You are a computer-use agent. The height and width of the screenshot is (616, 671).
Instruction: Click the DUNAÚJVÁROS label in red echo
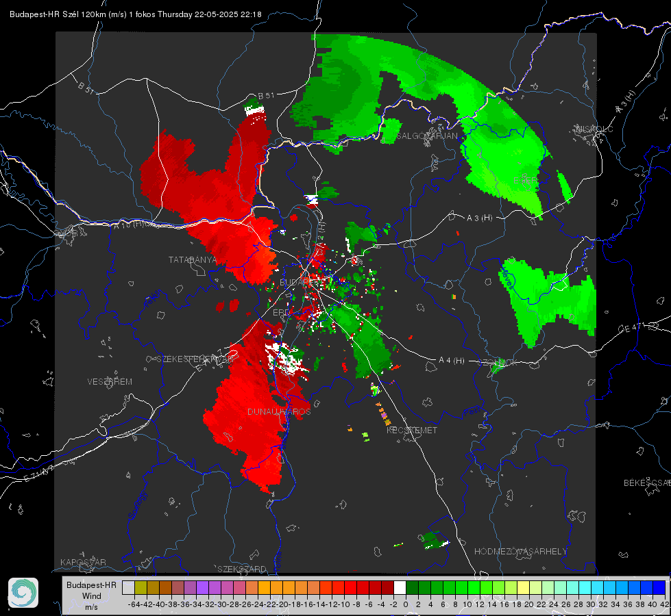pos(279,411)
